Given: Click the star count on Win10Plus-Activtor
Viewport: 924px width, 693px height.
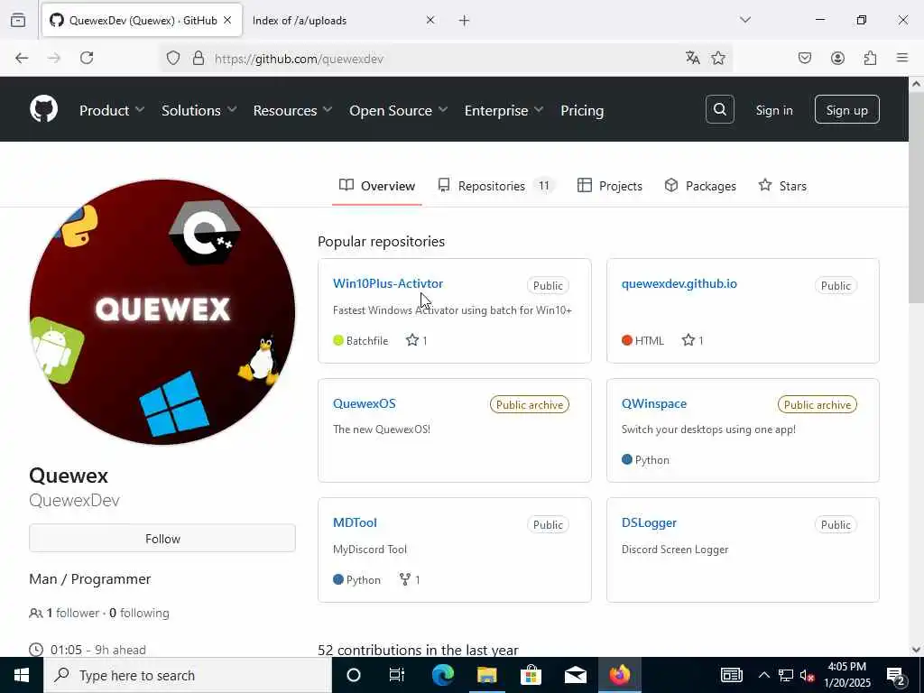Looking at the screenshot, I should pyautogui.click(x=417, y=340).
